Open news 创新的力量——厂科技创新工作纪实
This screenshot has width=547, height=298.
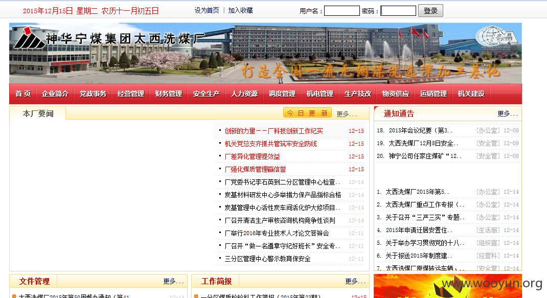(274, 131)
